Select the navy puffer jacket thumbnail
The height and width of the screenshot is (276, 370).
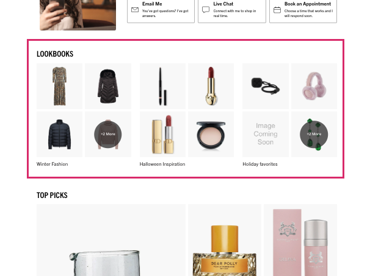tap(59, 134)
